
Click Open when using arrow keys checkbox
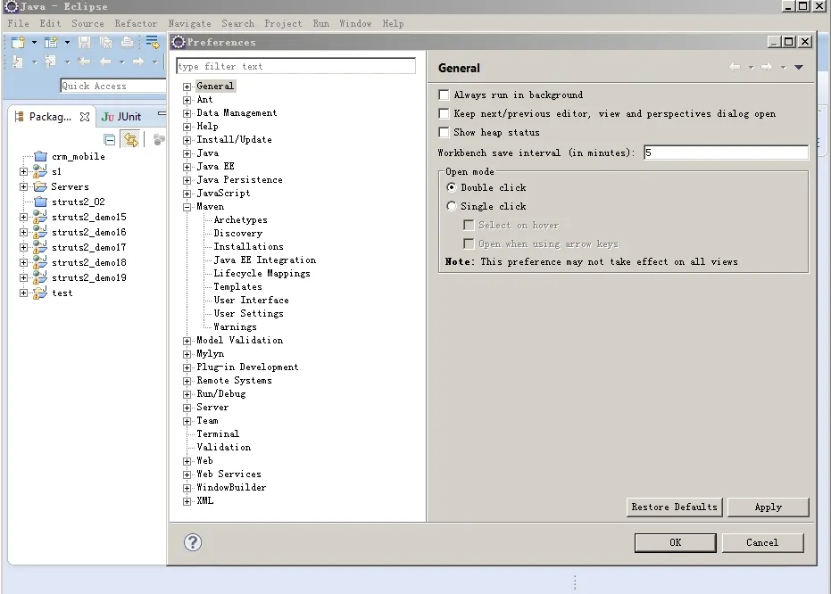coord(469,243)
